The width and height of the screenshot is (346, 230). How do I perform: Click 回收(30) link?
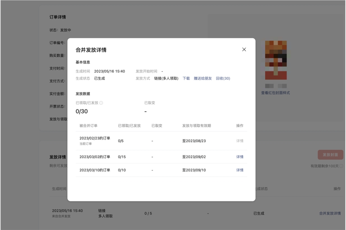tap(223, 79)
